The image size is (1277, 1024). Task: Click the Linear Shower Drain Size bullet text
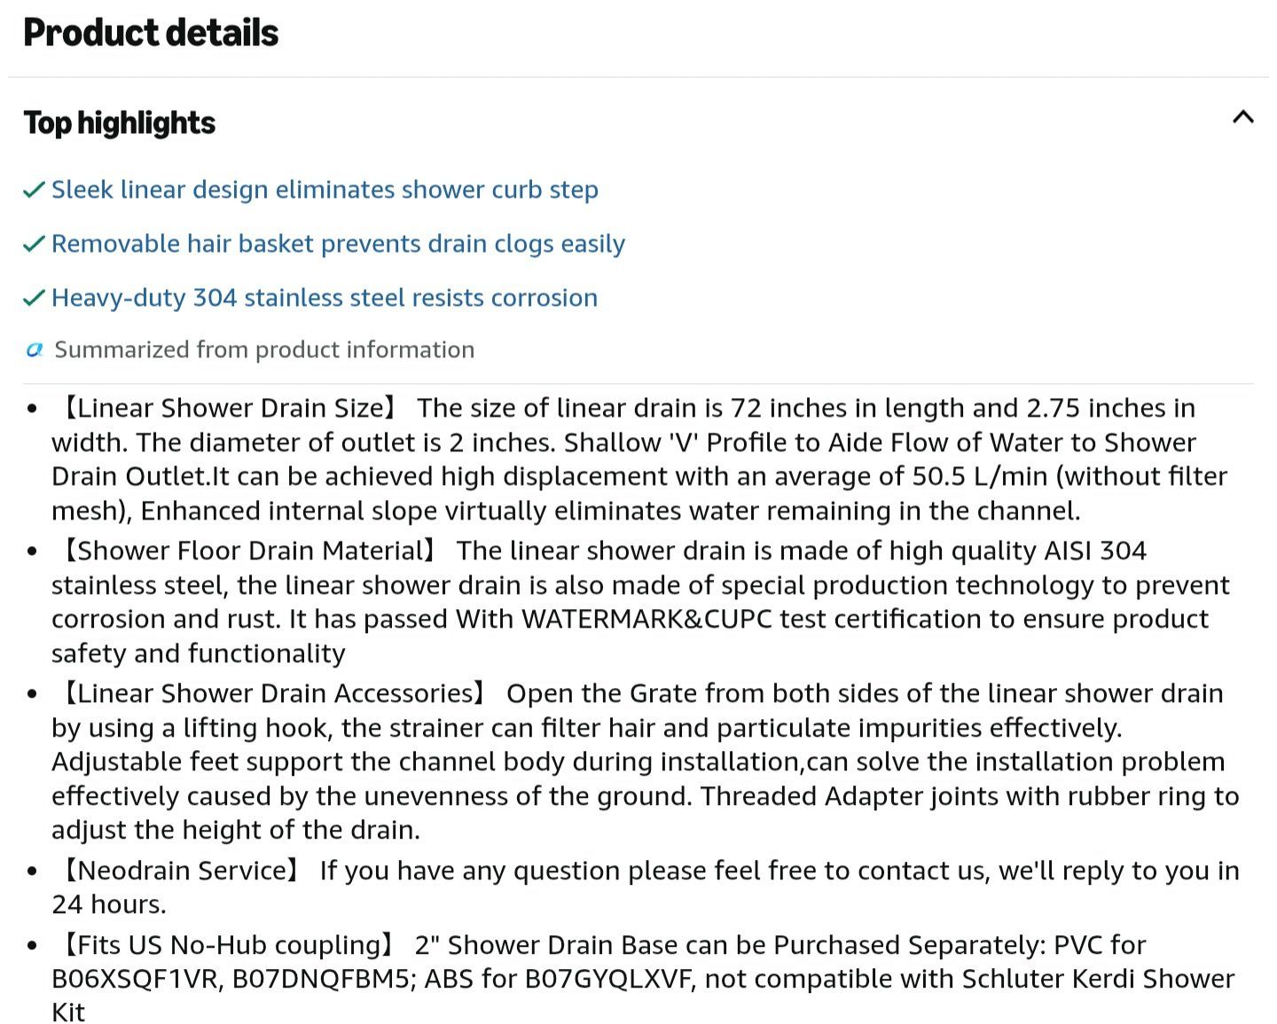(x=638, y=459)
